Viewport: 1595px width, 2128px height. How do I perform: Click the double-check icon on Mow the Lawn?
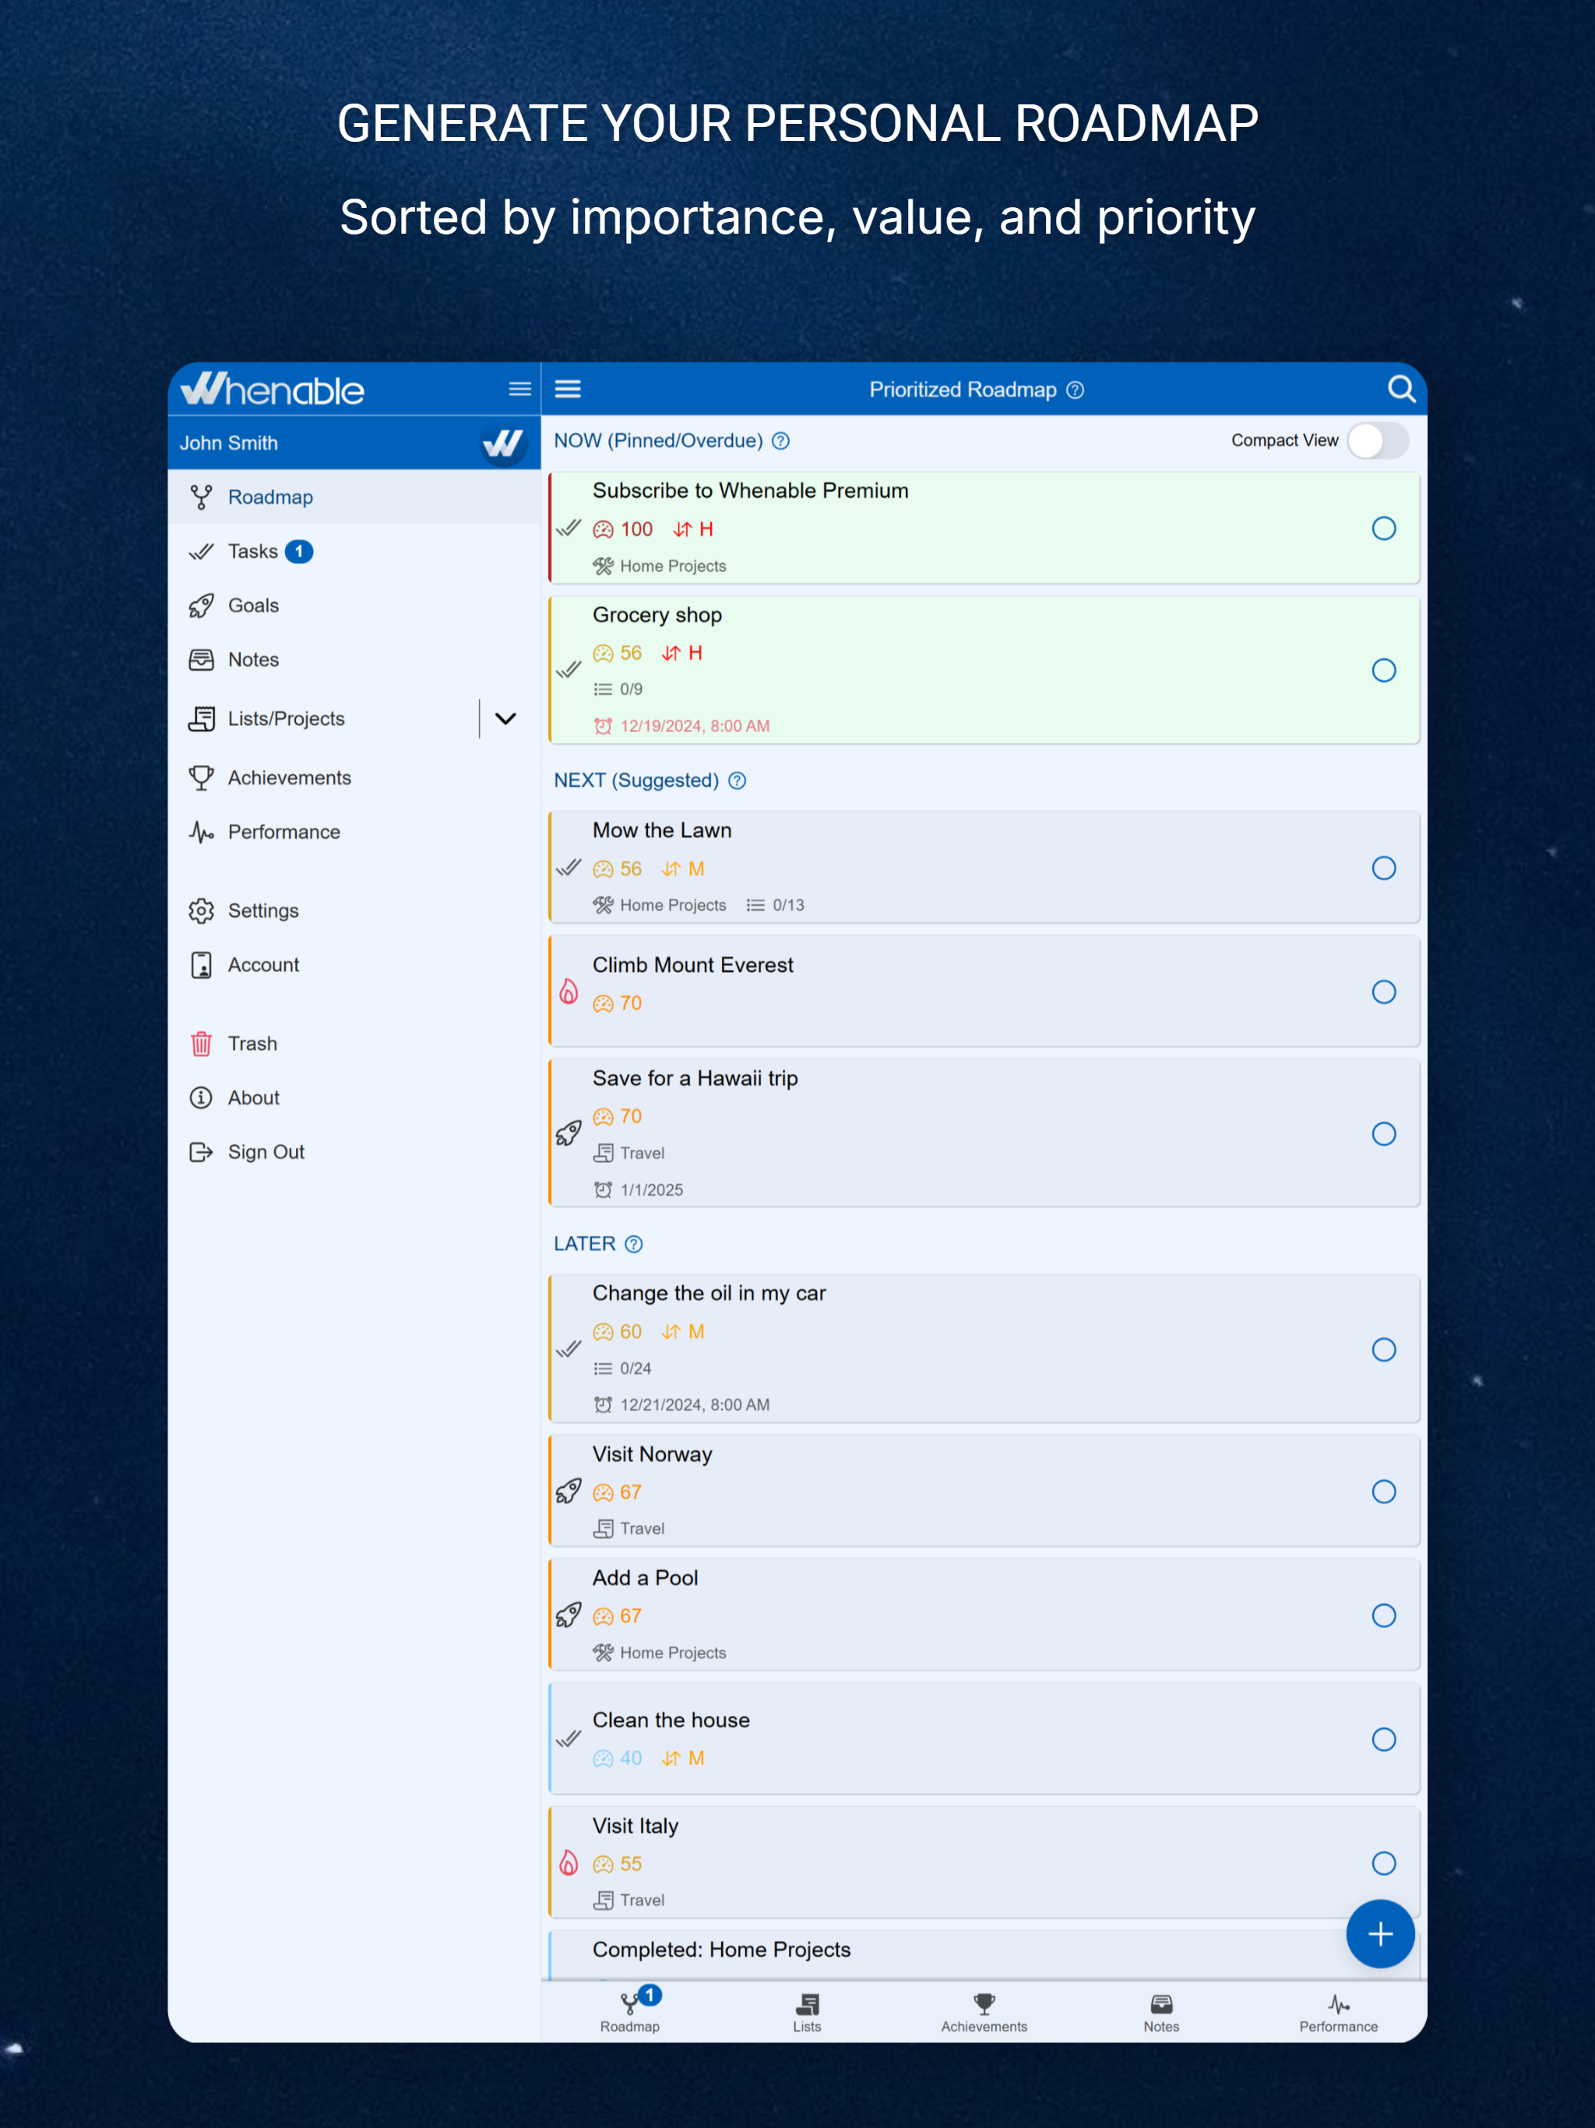pyautogui.click(x=569, y=868)
